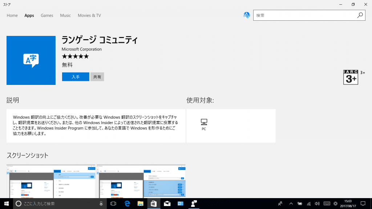Click the battery status tray icon
The width and height of the screenshot is (372, 209).
pyautogui.click(x=300, y=204)
